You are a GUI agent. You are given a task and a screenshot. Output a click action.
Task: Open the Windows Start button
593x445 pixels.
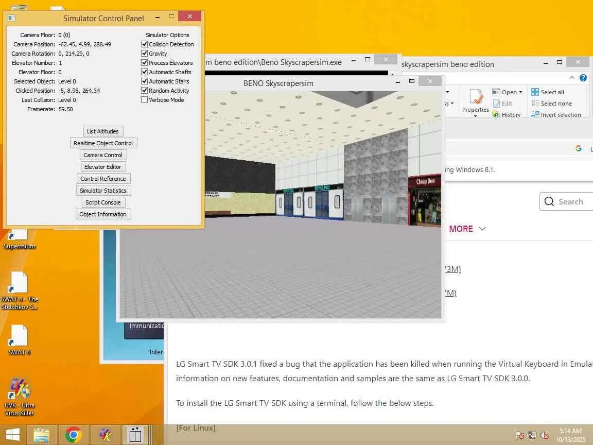[x=12, y=435]
